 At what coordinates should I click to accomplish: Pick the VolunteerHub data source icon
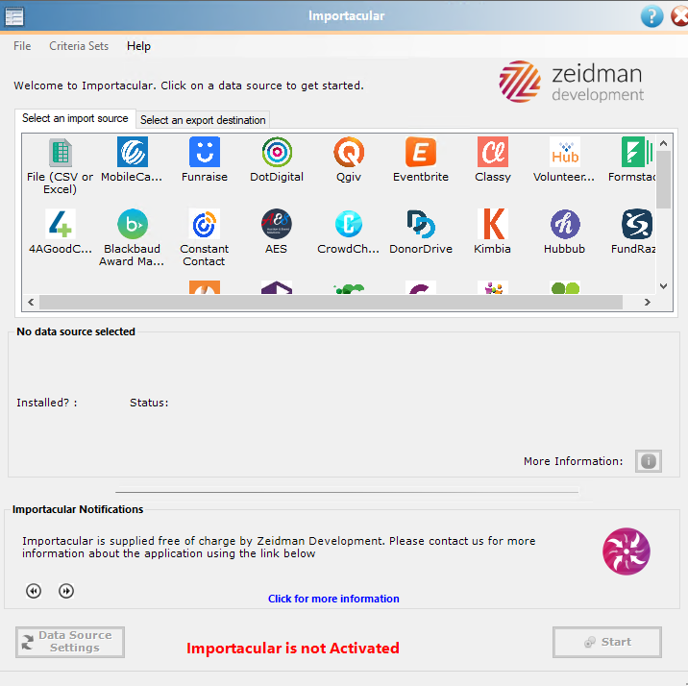(564, 159)
